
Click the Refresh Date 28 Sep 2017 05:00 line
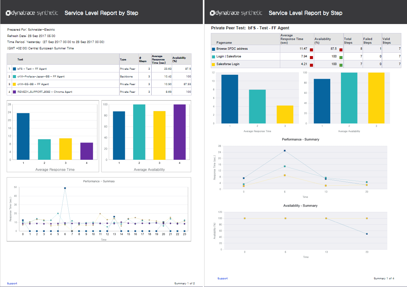click(x=31, y=36)
